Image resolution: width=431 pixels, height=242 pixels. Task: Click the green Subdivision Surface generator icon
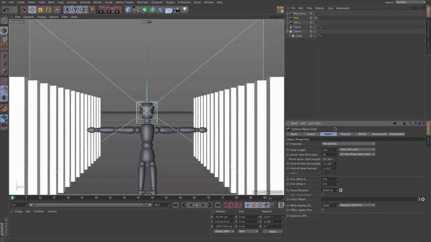[x=145, y=10]
